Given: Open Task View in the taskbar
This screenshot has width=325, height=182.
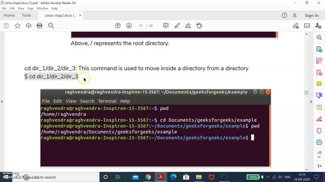Looking at the screenshot, I should (x=118, y=177).
